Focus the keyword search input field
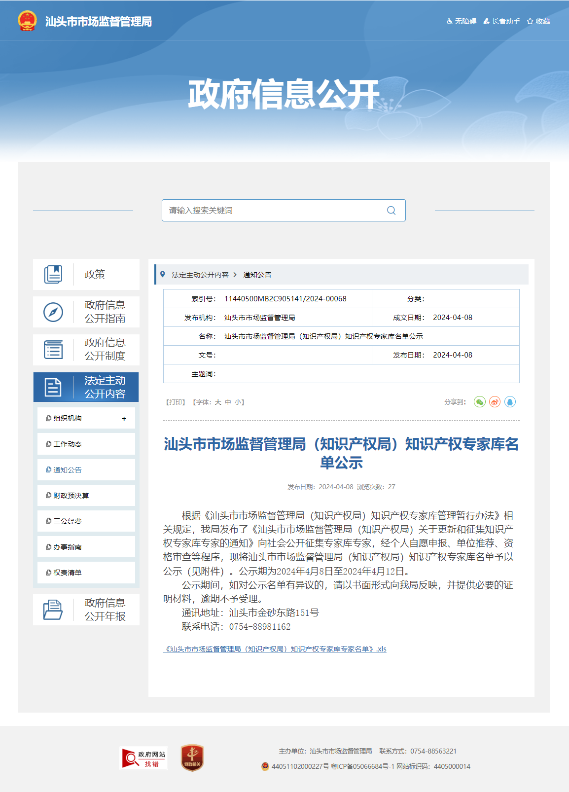Viewport: 569px width, 792px height. tap(274, 211)
